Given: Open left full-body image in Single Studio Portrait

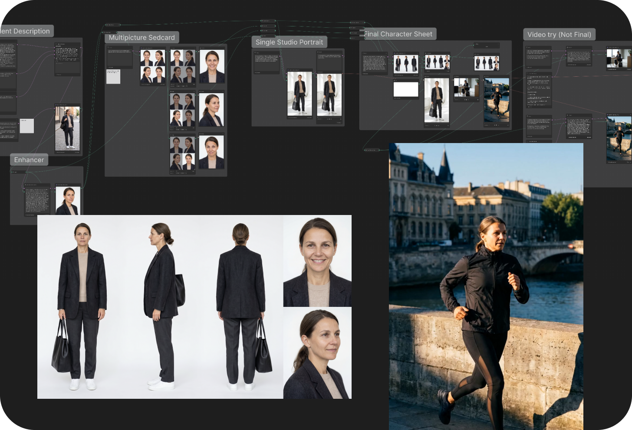Looking at the screenshot, I should coord(300,94).
